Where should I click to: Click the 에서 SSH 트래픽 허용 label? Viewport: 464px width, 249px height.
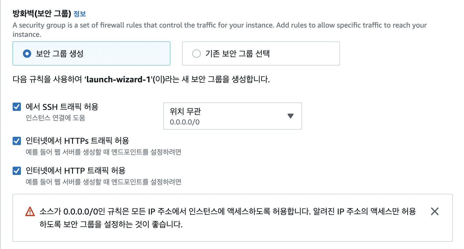(x=62, y=107)
